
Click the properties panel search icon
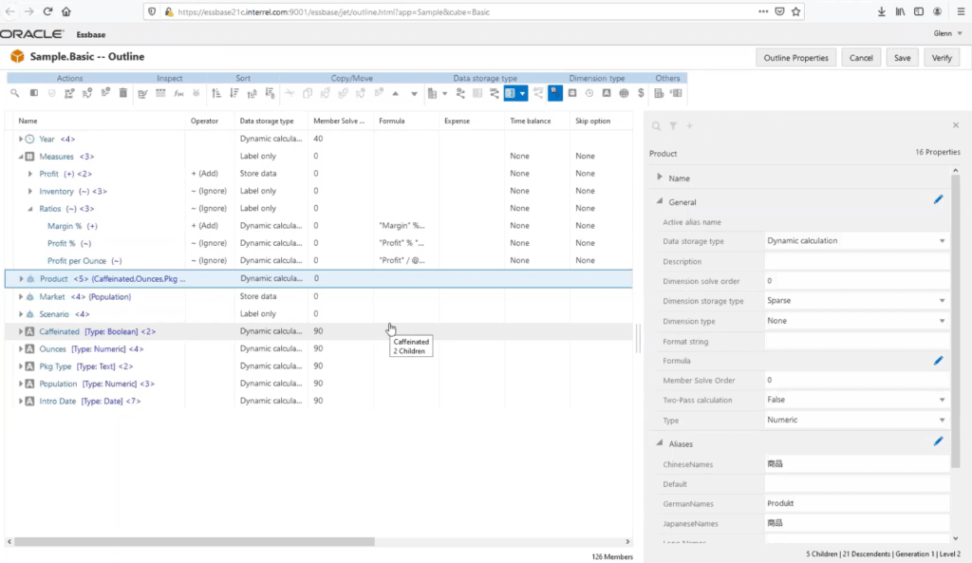click(x=656, y=126)
